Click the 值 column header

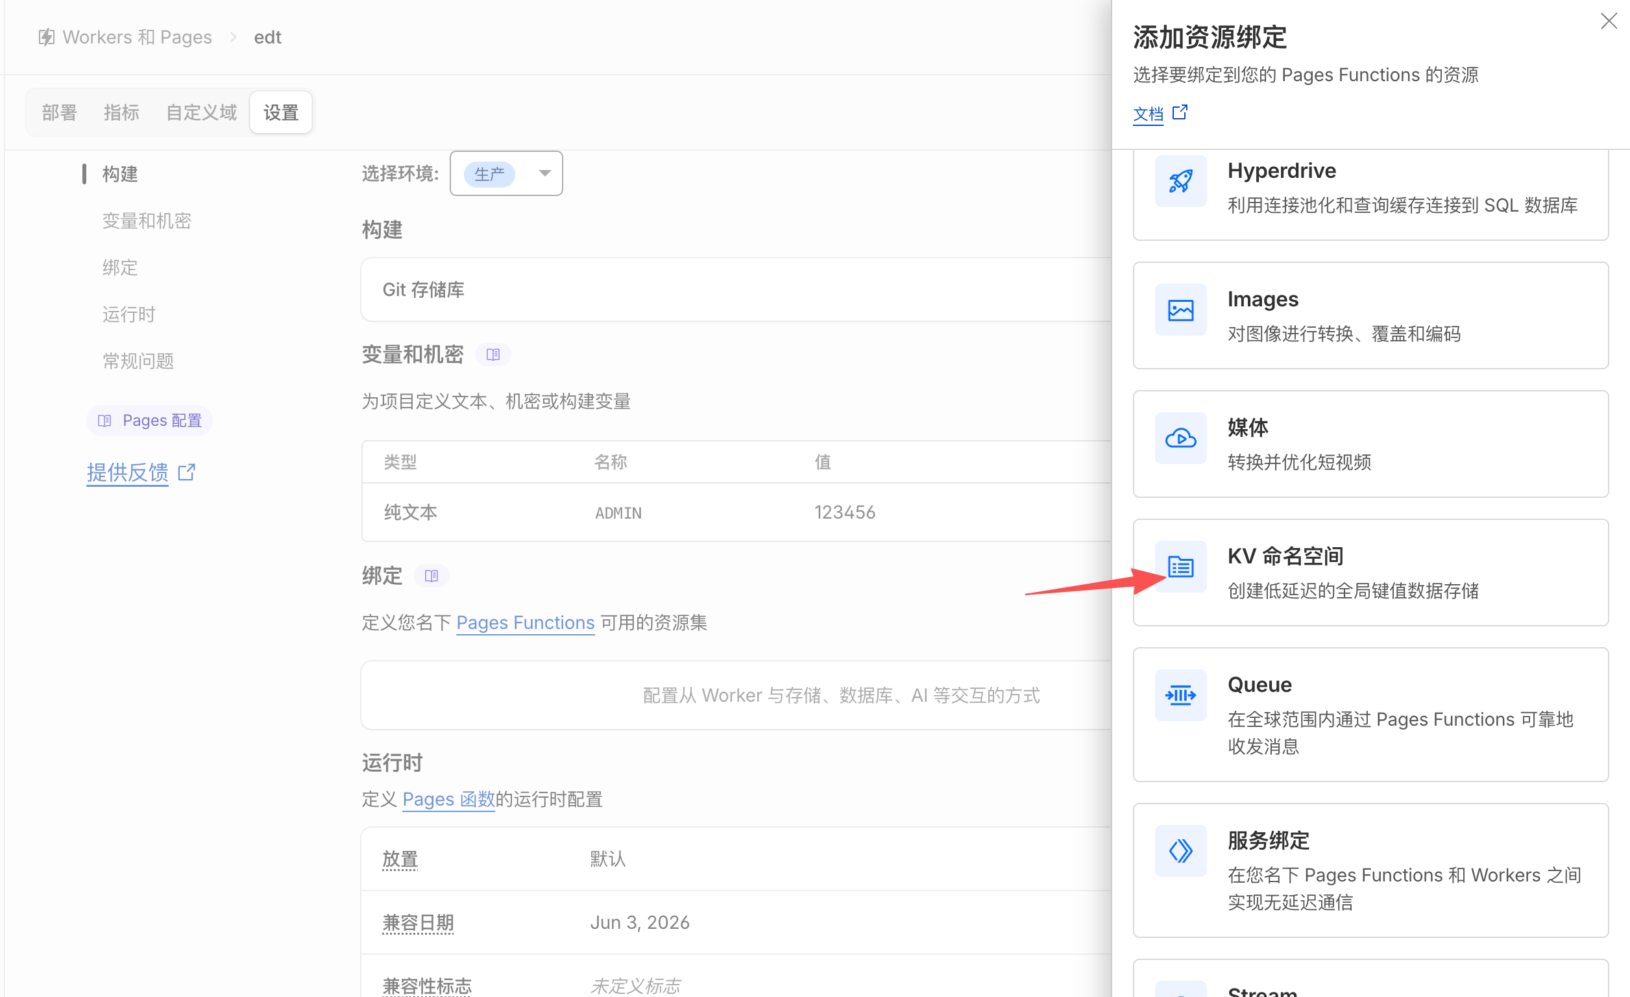[823, 462]
